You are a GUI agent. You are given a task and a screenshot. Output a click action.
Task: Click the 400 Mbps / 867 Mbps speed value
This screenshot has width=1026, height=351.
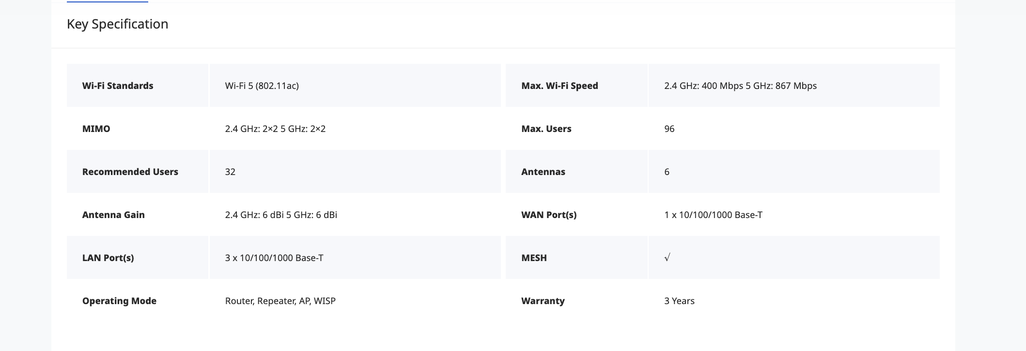click(x=740, y=86)
